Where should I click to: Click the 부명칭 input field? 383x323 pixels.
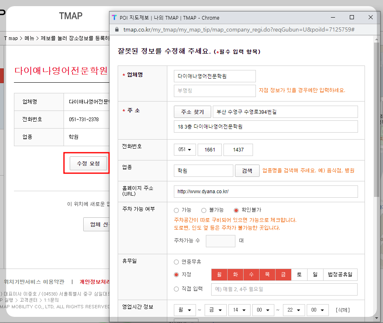point(215,91)
